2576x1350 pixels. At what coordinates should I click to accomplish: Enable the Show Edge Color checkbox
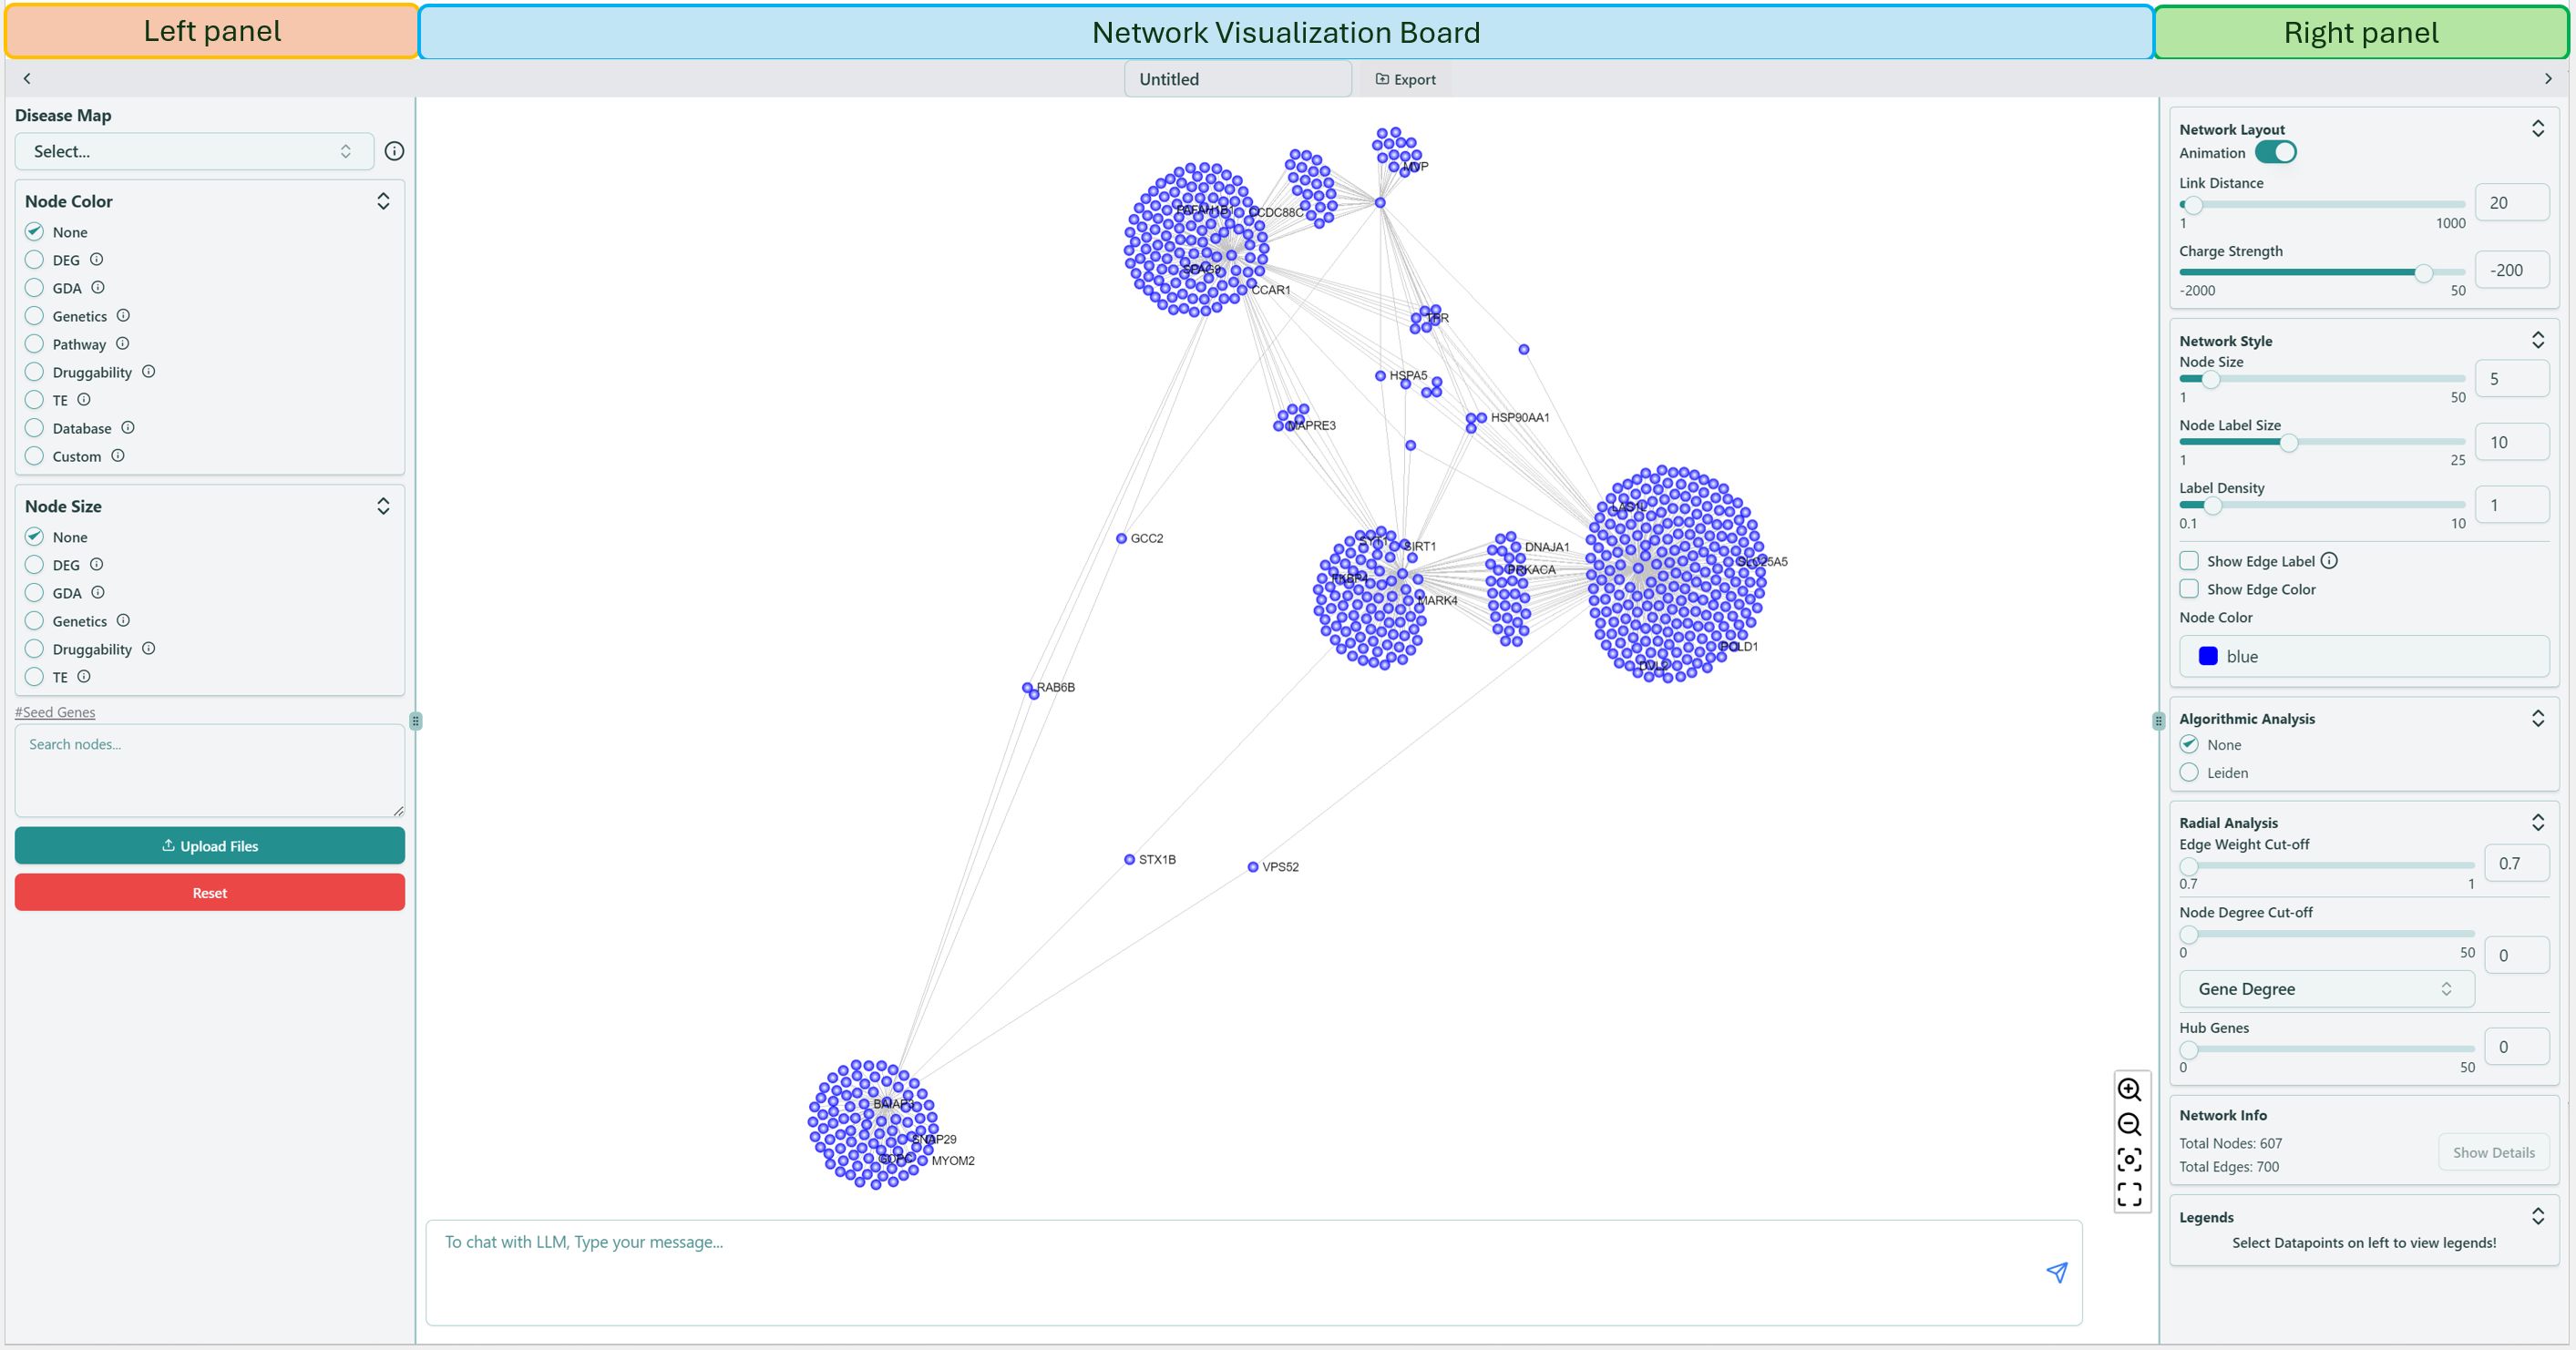[x=2189, y=589]
